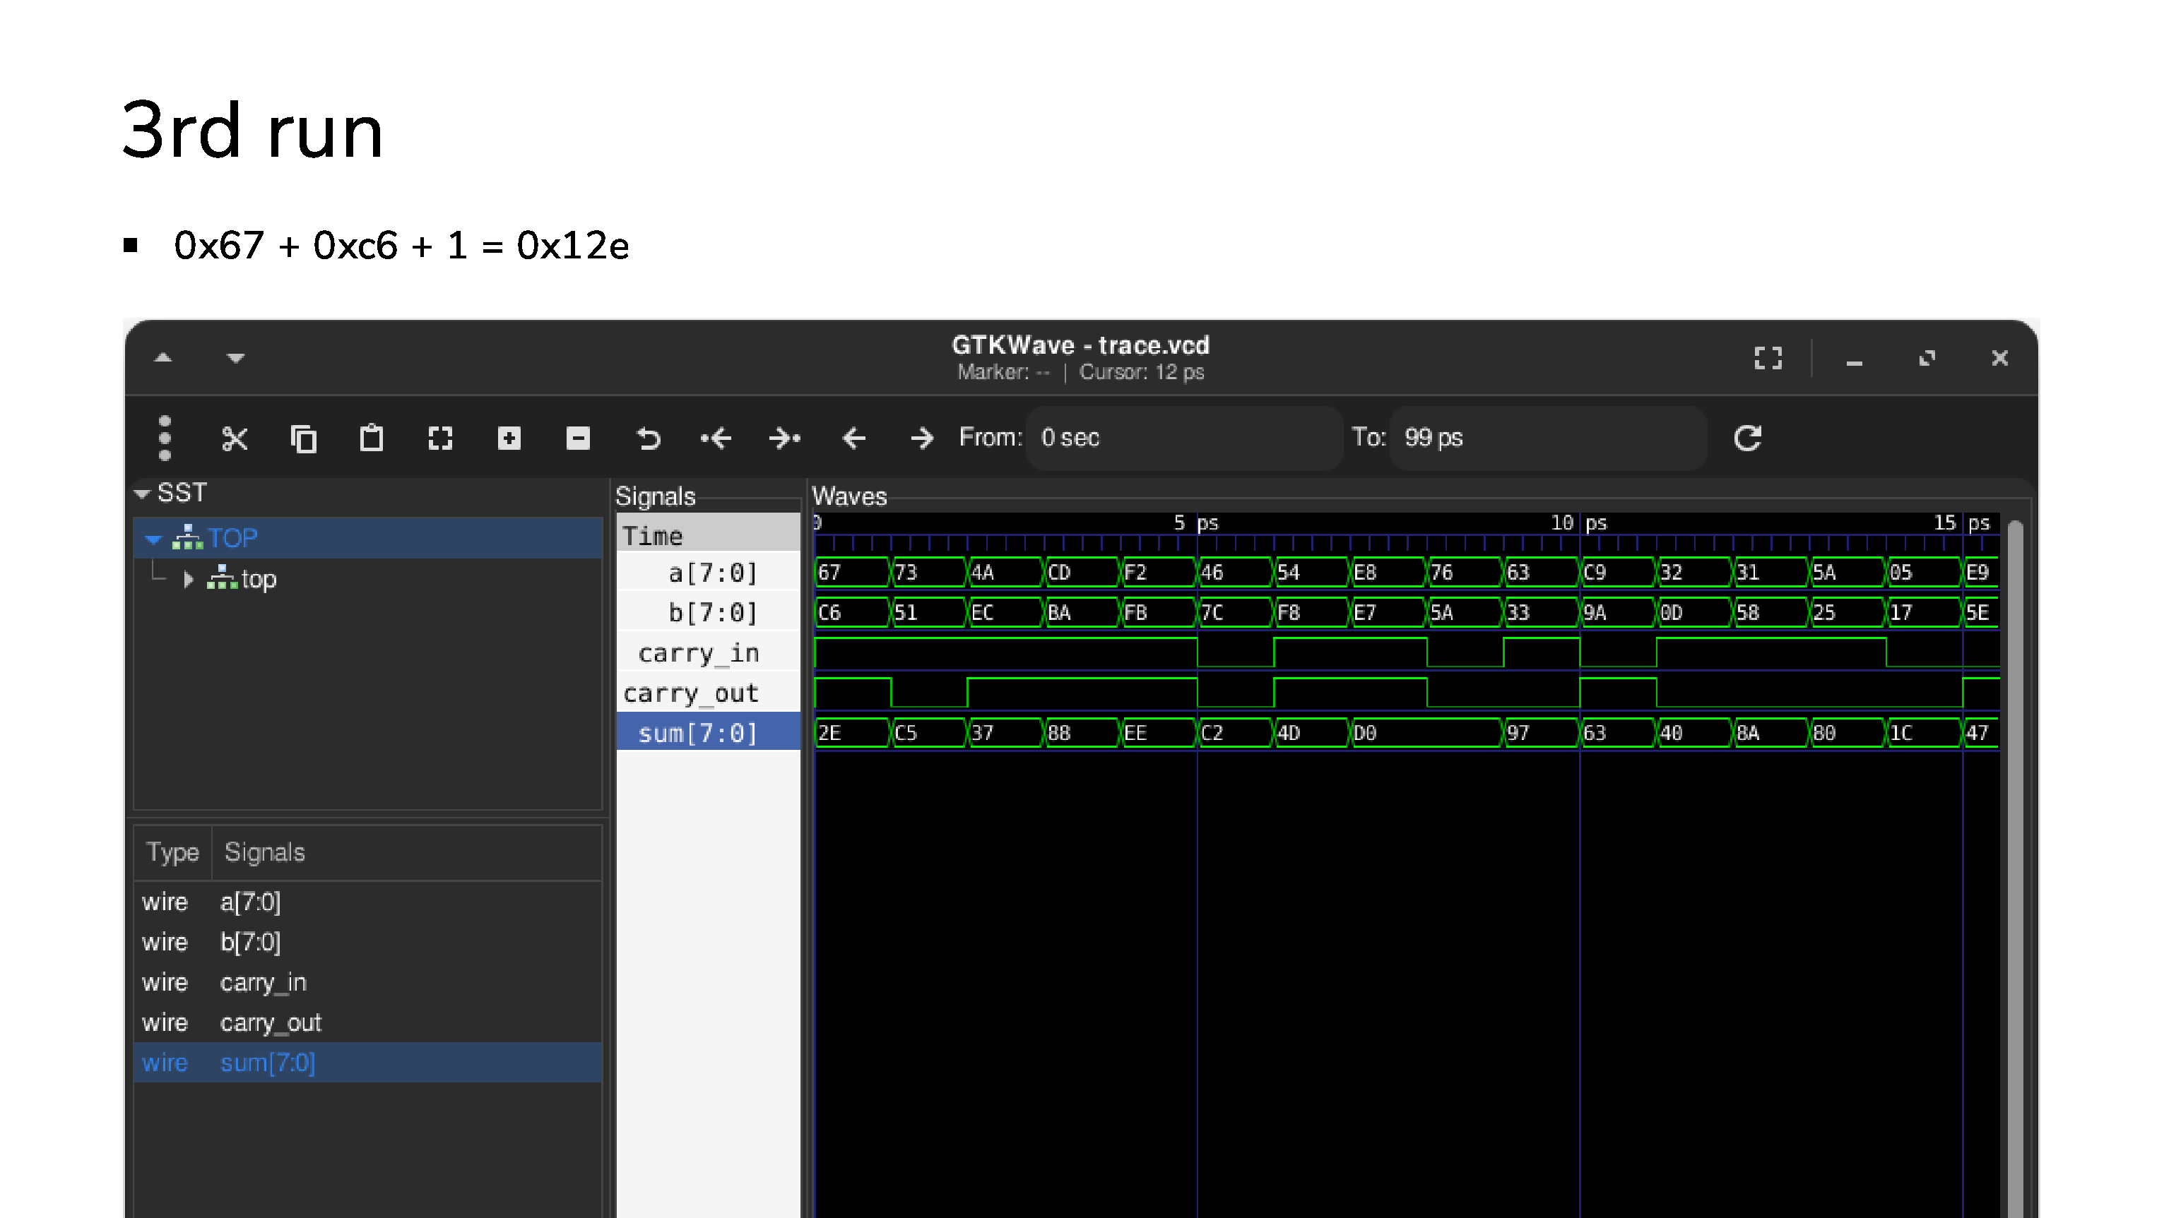The height and width of the screenshot is (1218, 2164).
Task: Select wire a[7:0] in the signal list
Action: pos(368,902)
